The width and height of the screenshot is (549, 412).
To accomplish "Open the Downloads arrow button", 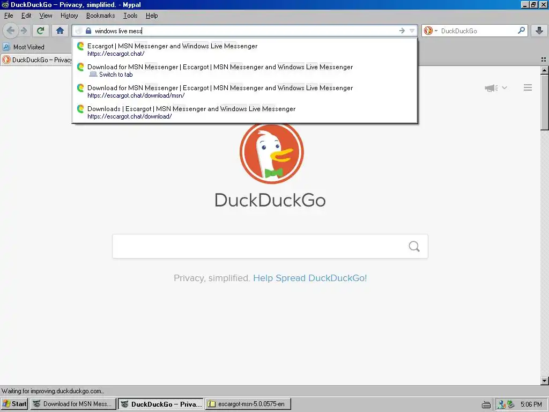I will pos(539,31).
